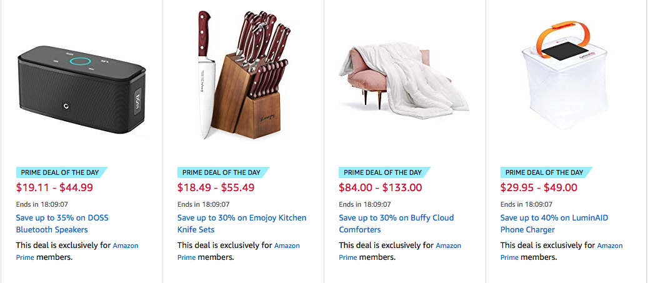
Task: Open 'Save up to 30% on Emojoy Kitchen Knife Sets'
Action: pos(242,224)
